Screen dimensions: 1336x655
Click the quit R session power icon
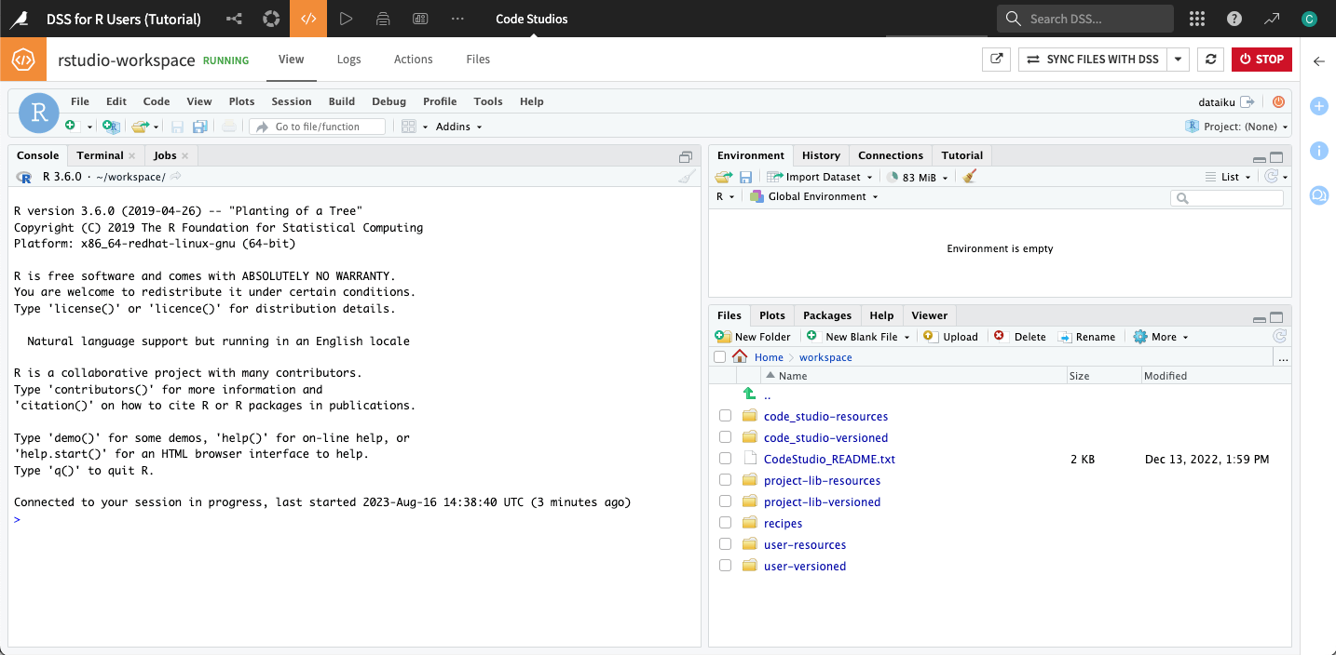coord(1279,101)
